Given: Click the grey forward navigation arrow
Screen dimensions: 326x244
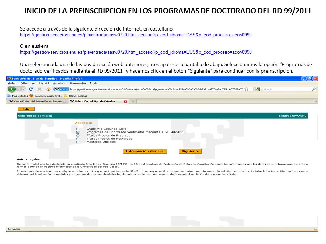Looking at the screenshot, I should point(19,89).
